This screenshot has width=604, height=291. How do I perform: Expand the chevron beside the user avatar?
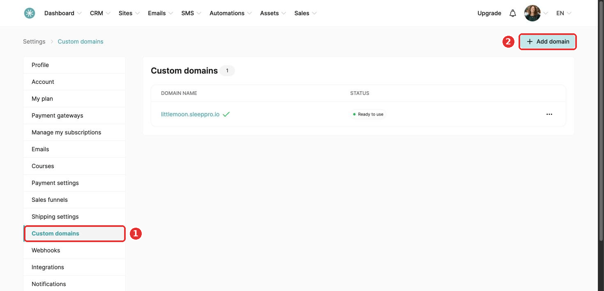546,13
